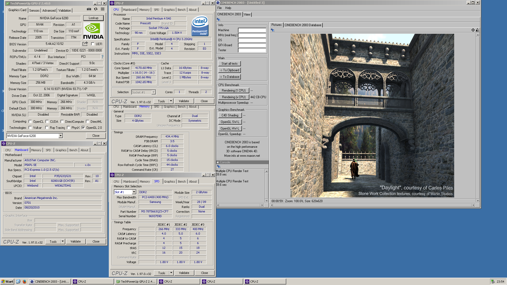Click the triangle zoom icon in Pictures panel
This screenshot has width=507, height=285.
point(477,30)
